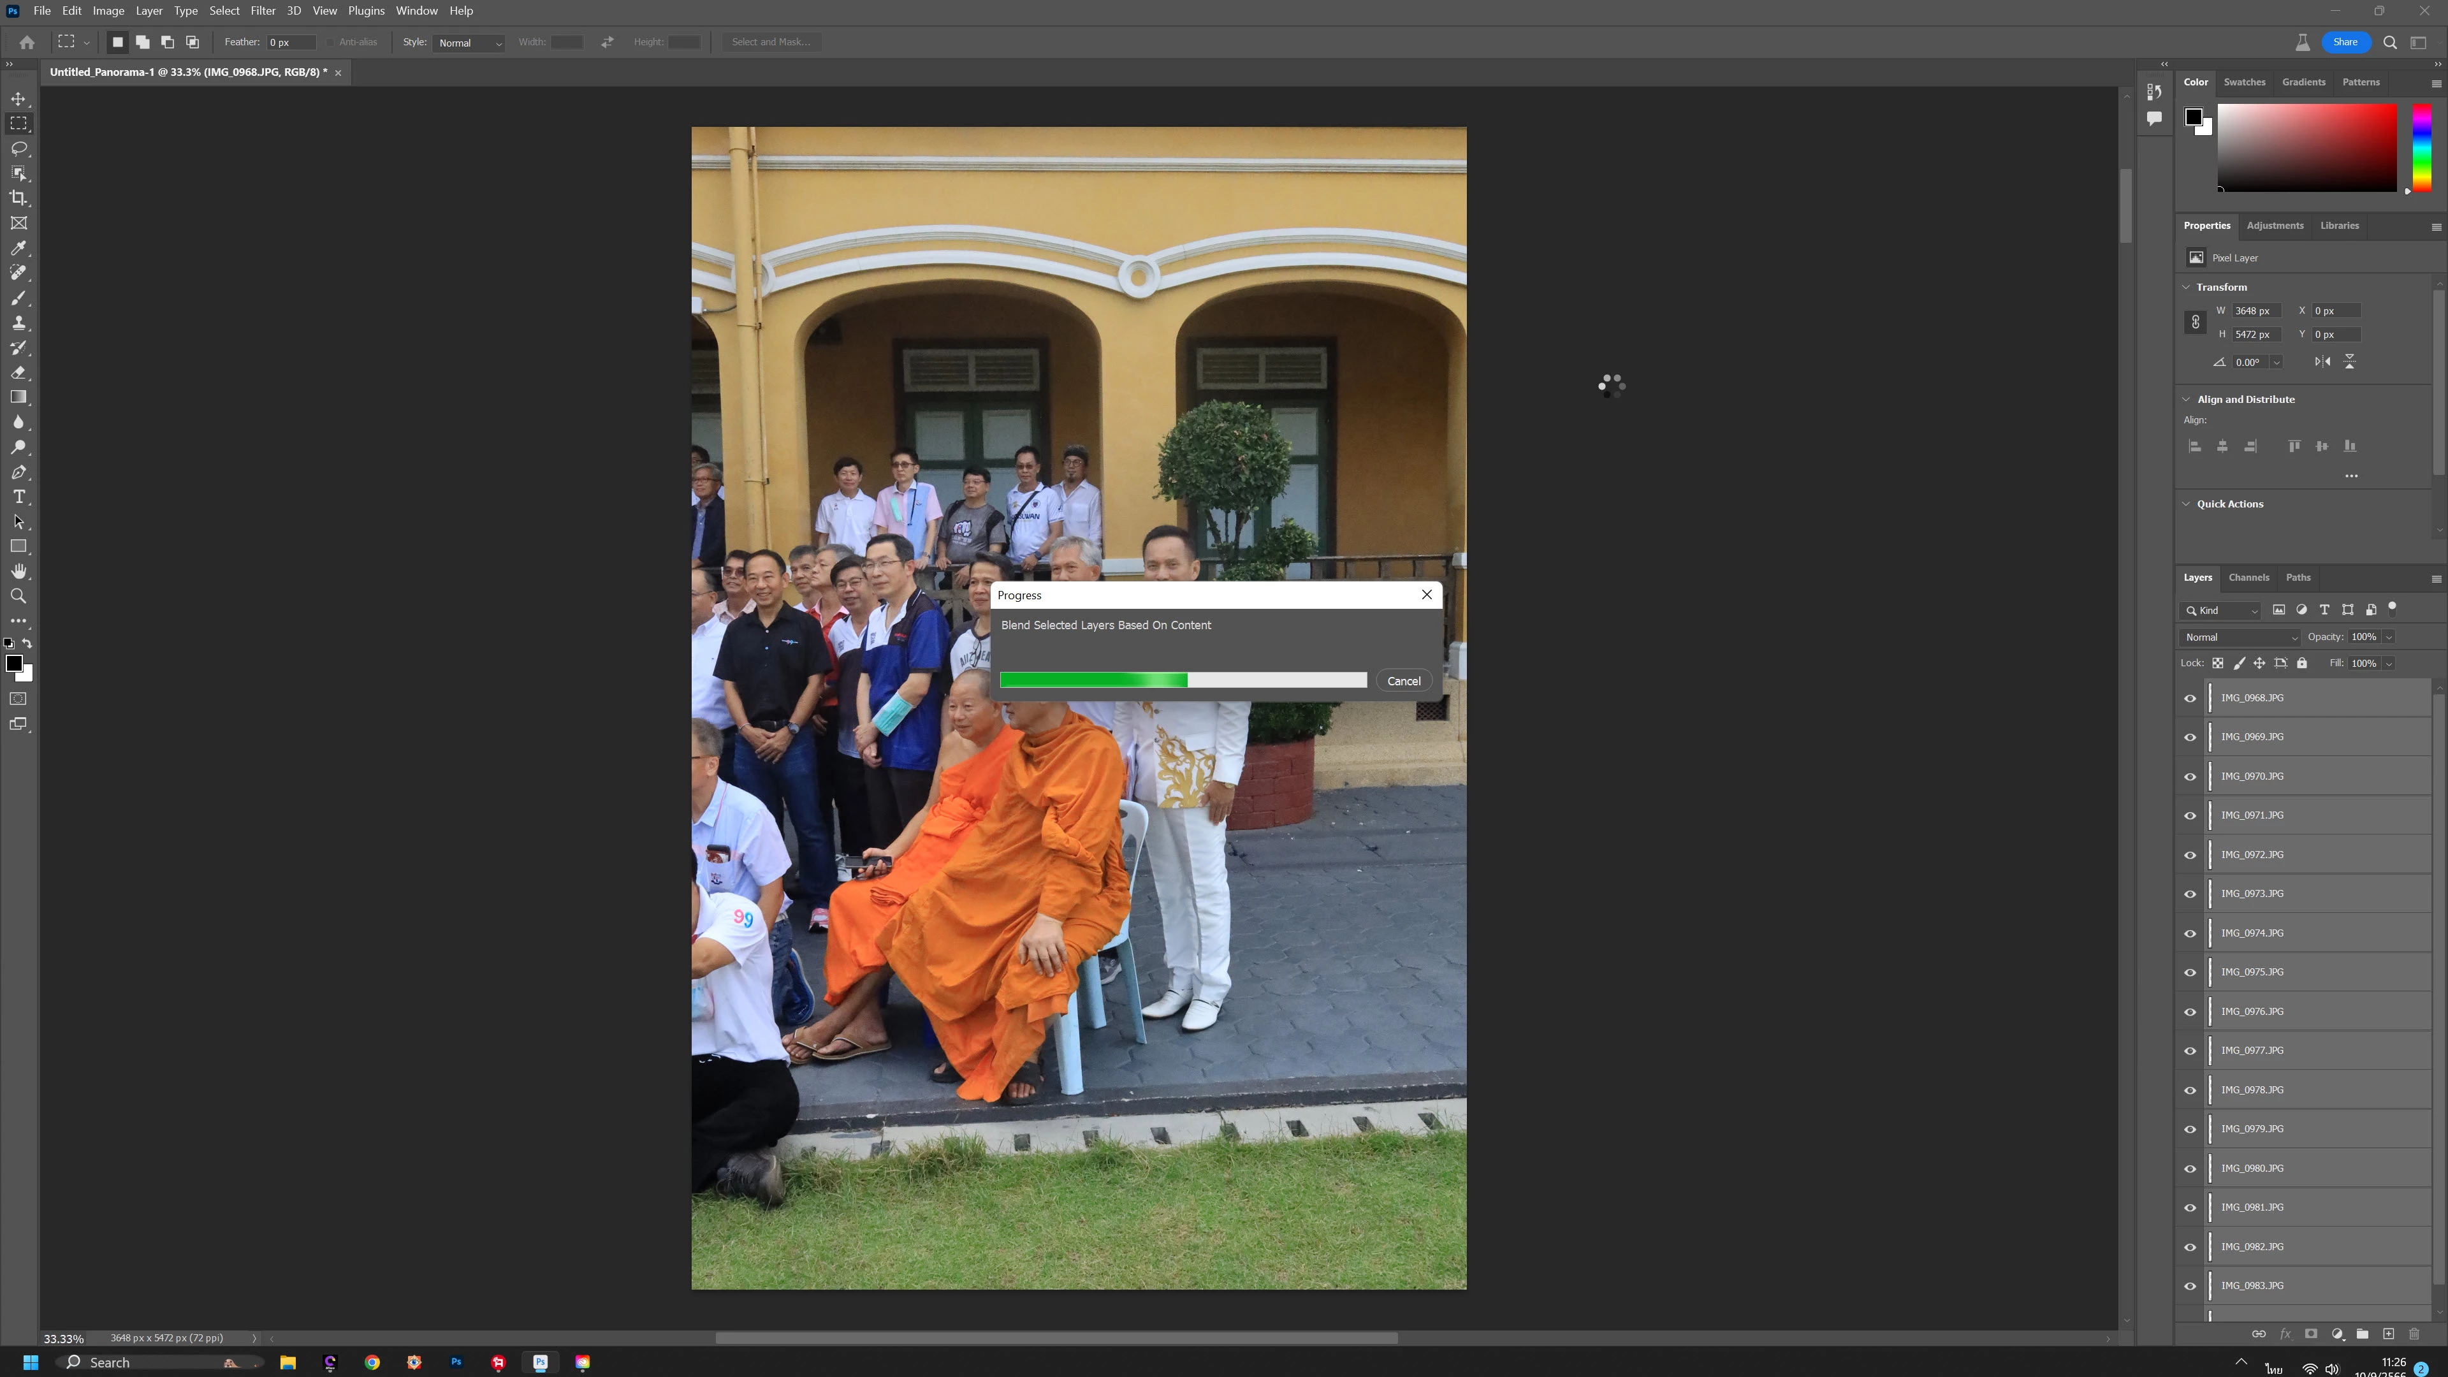
Task: Hide the IMG_0972.JPG layer
Action: click(x=2190, y=856)
